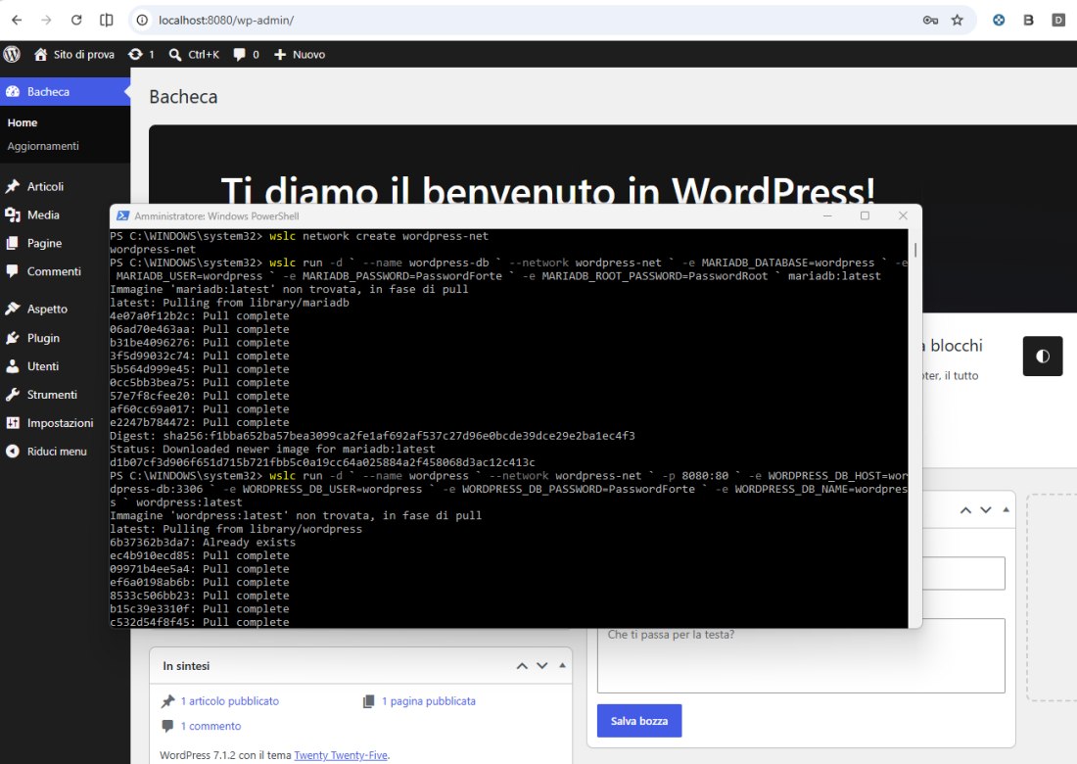
Task: Reload the wp-admin page
Action: click(76, 20)
